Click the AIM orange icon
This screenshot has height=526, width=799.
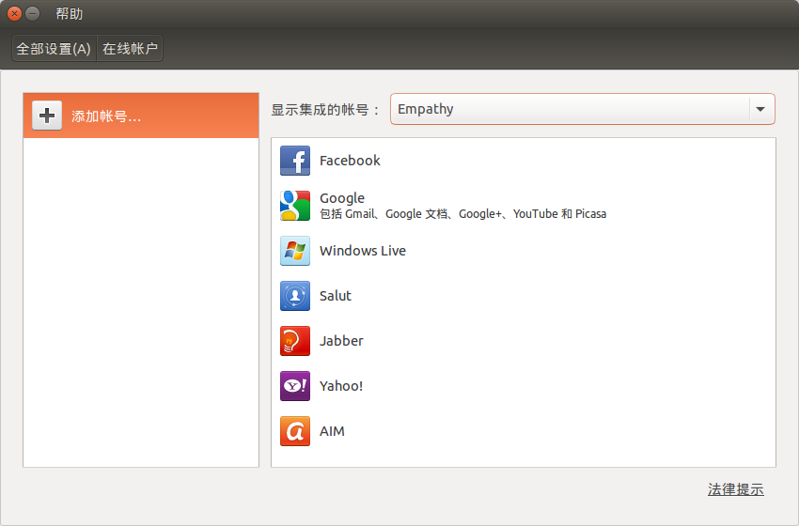pyautogui.click(x=295, y=431)
